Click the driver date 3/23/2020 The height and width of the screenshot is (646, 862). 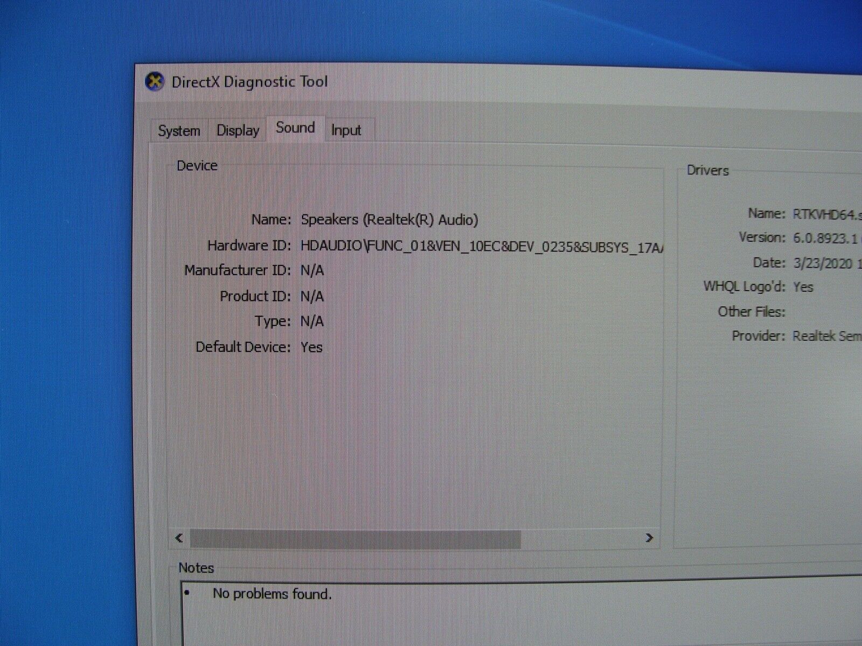(x=823, y=263)
